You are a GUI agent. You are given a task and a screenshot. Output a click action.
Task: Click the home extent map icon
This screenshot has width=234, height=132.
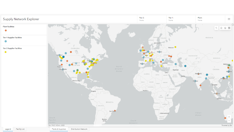pyautogui.click(x=221, y=28)
